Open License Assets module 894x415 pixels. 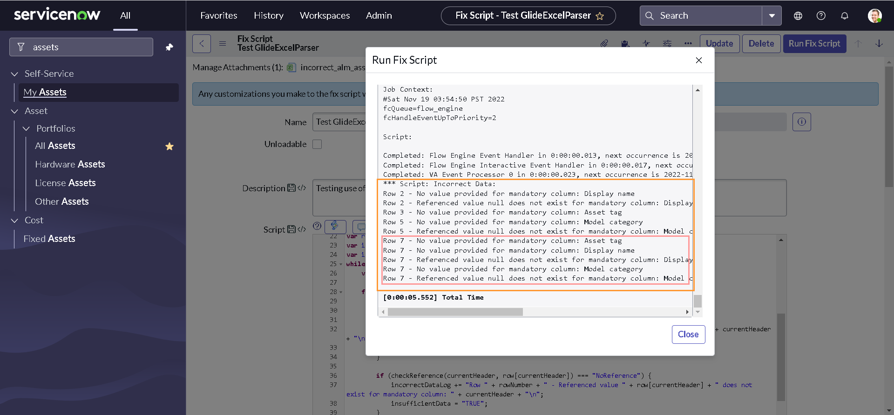(x=65, y=183)
